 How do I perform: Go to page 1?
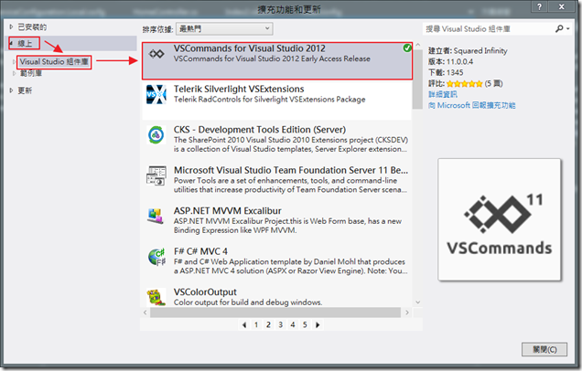(x=256, y=325)
